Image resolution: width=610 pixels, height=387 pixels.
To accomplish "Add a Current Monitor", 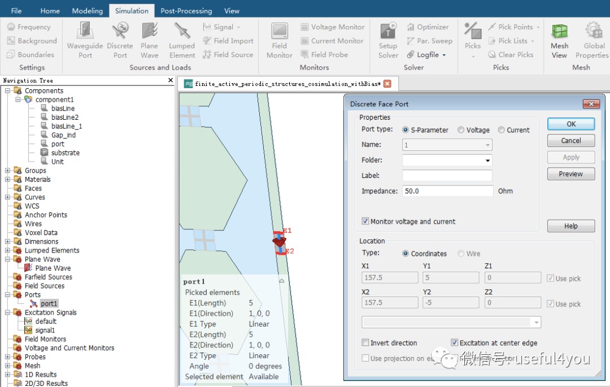I will 332,41.
